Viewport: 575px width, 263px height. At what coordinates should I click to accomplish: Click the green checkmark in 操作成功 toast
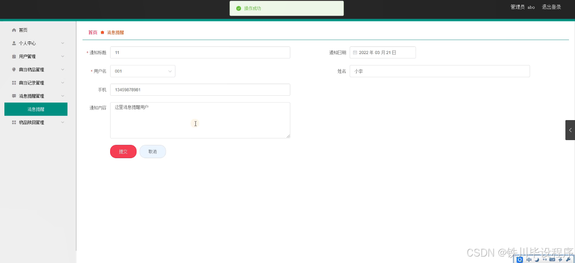(x=239, y=8)
